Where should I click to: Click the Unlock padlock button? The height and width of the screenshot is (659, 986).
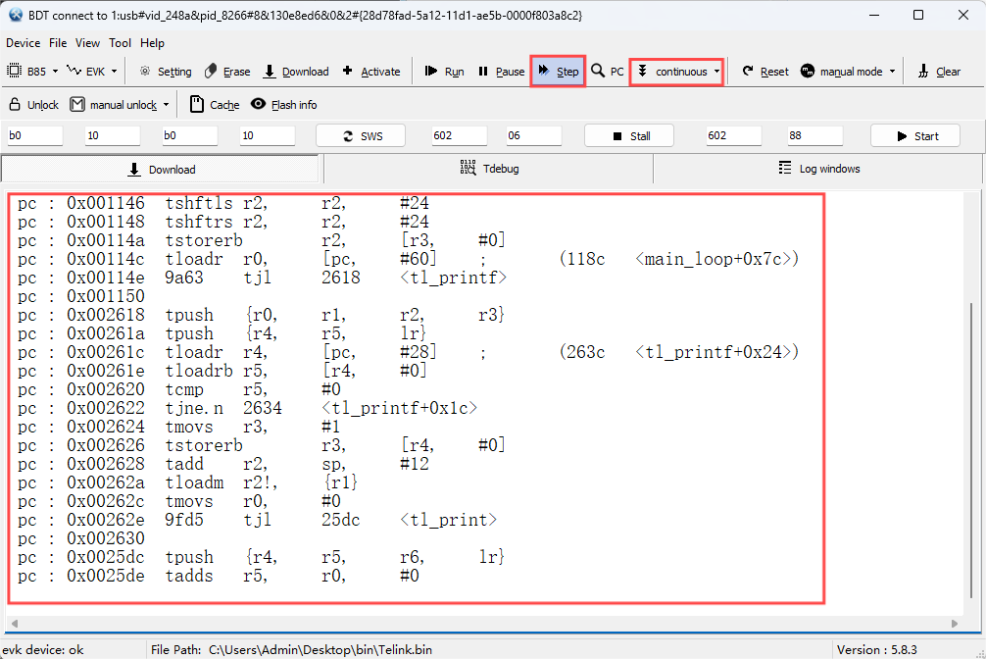click(34, 105)
